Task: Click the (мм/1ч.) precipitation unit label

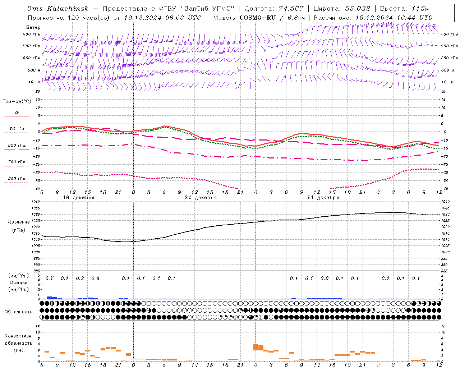Action: 18,289
